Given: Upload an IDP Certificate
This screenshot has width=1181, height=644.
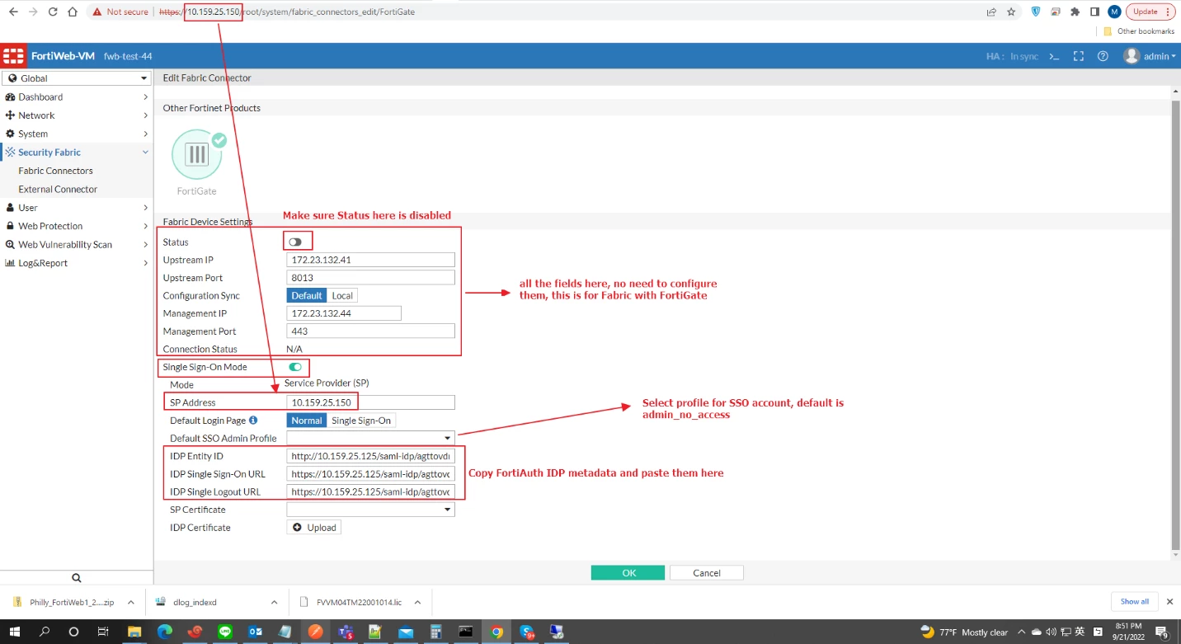Looking at the screenshot, I should pos(313,528).
